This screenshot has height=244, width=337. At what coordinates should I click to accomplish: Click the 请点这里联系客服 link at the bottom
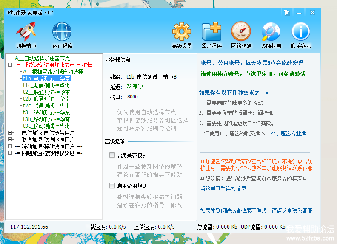point(292,210)
